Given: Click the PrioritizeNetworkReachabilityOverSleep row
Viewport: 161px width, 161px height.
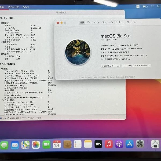Looking at the screenshot, I should tap(27, 97).
